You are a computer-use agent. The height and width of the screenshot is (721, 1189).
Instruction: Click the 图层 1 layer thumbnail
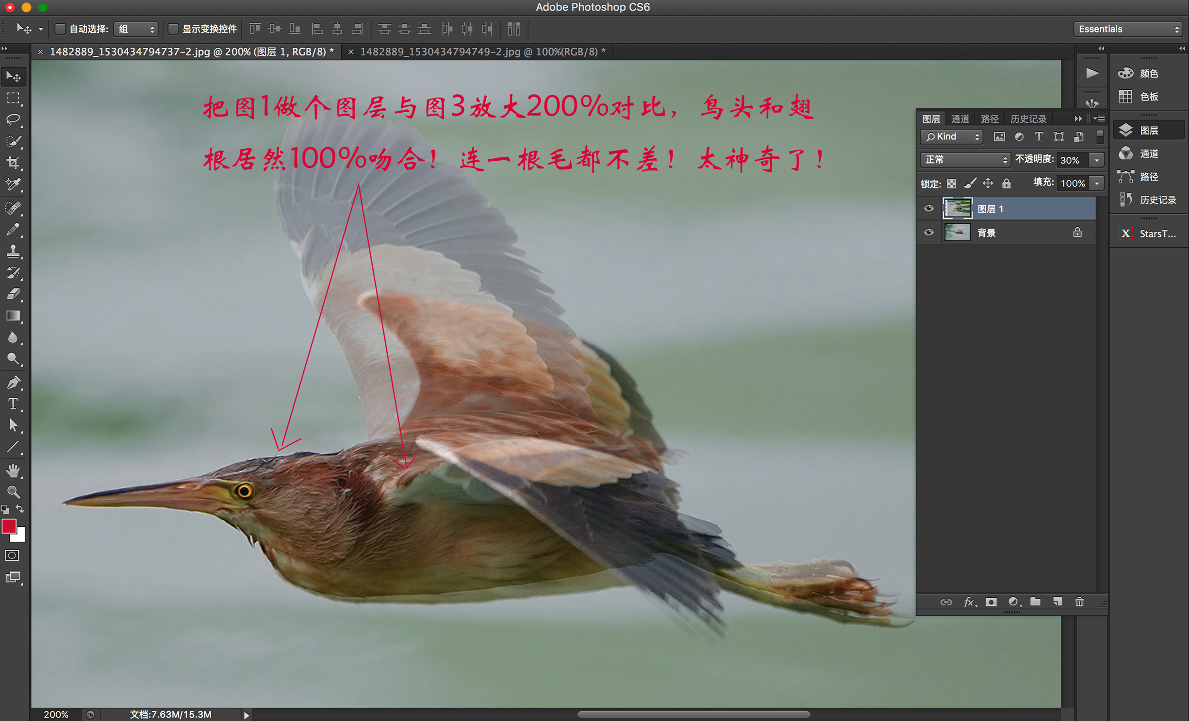pos(958,208)
